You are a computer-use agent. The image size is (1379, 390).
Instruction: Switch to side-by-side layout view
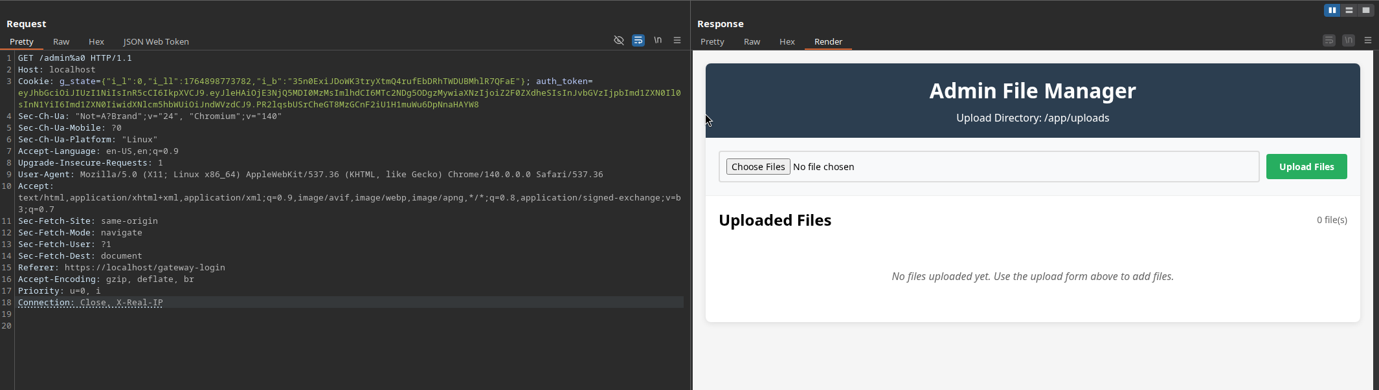pyautogui.click(x=1332, y=10)
